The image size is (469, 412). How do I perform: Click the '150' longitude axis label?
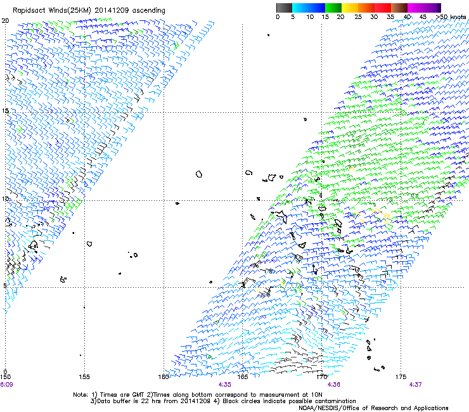click(5, 377)
